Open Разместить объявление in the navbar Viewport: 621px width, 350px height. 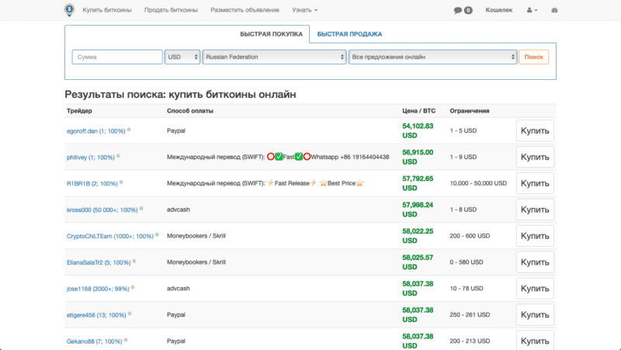point(245,10)
